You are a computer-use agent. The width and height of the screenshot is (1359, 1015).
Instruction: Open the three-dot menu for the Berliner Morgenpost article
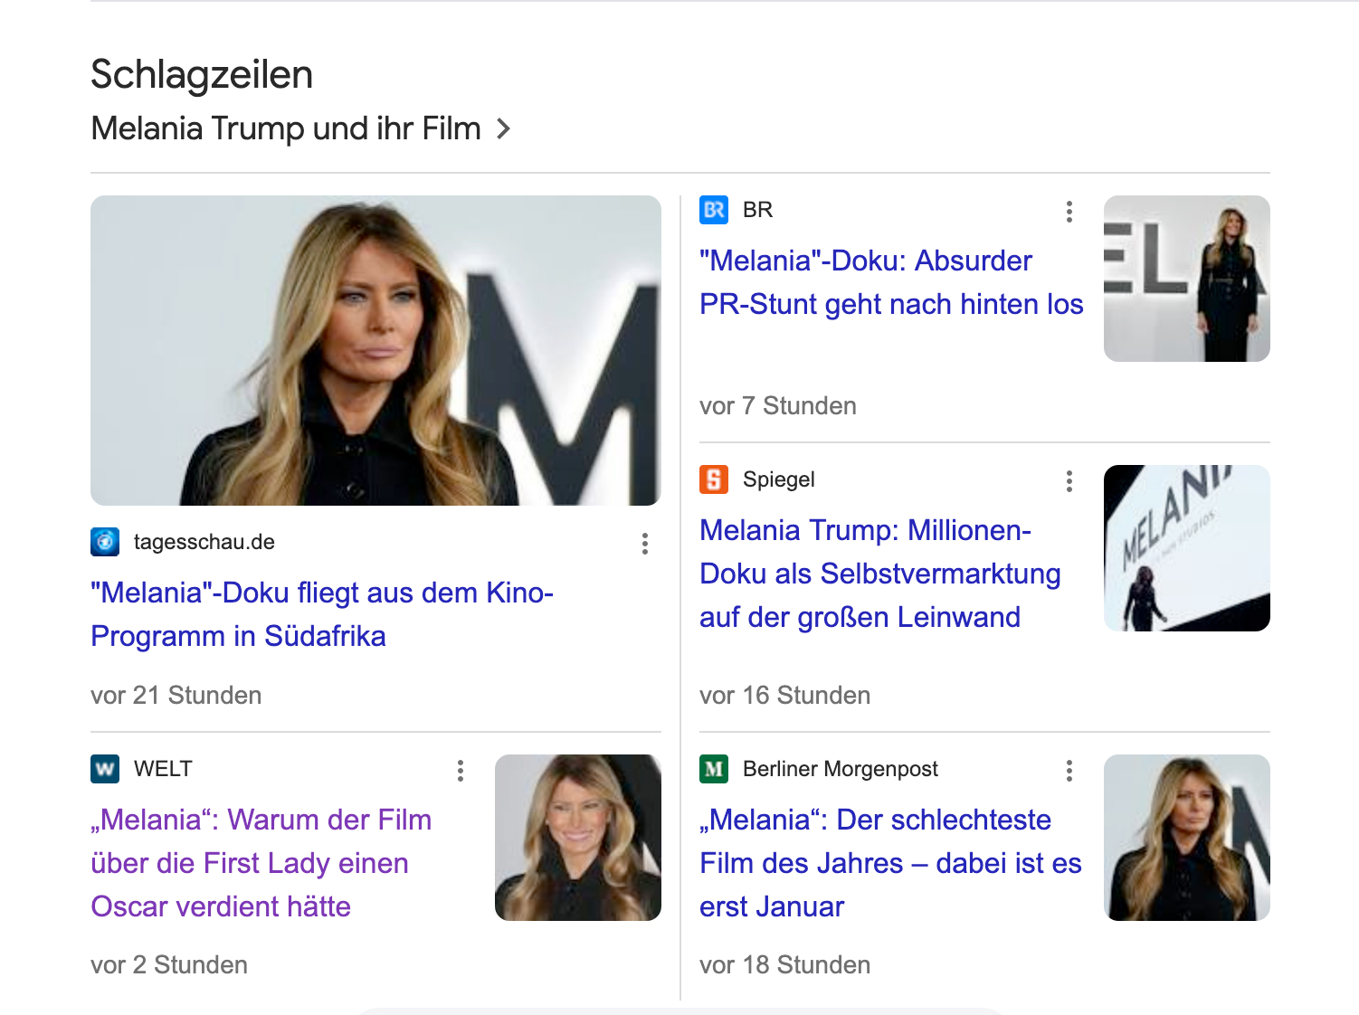coord(1069,771)
